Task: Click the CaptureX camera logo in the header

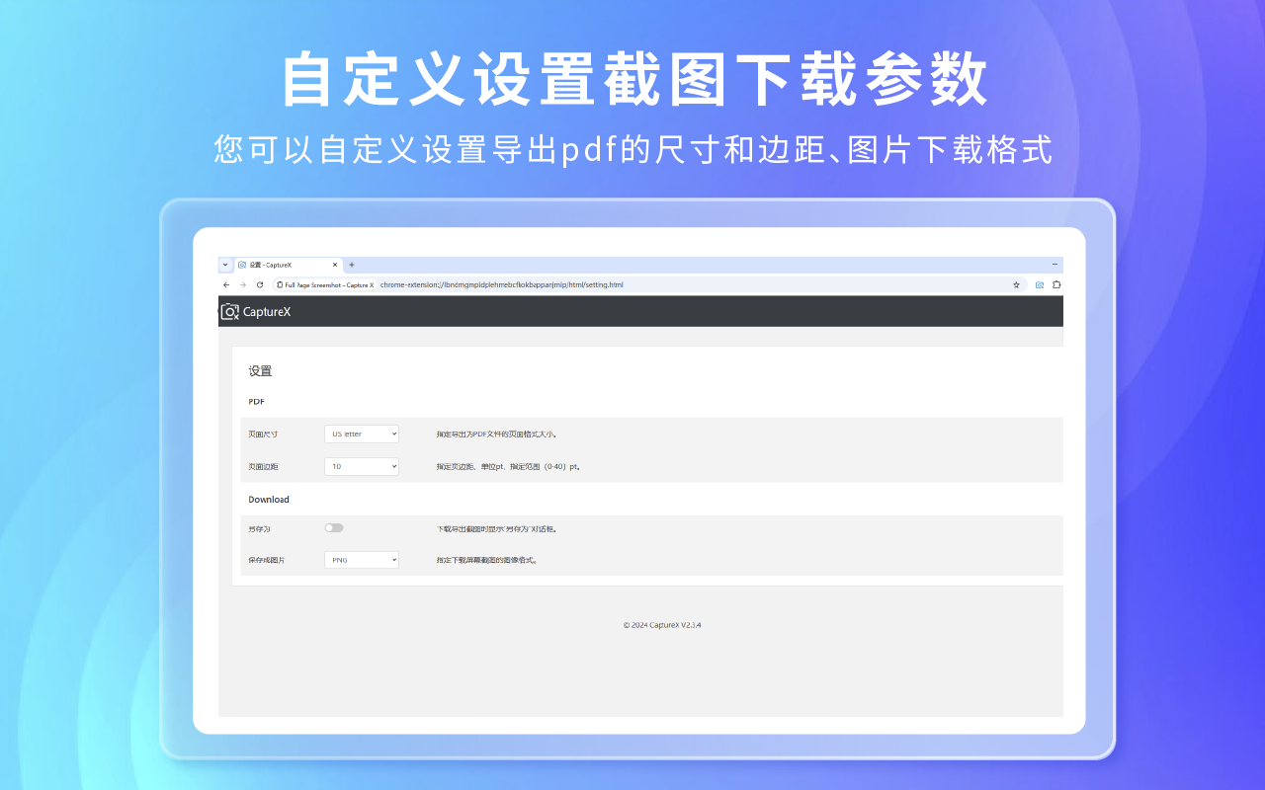Action: (x=229, y=311)
